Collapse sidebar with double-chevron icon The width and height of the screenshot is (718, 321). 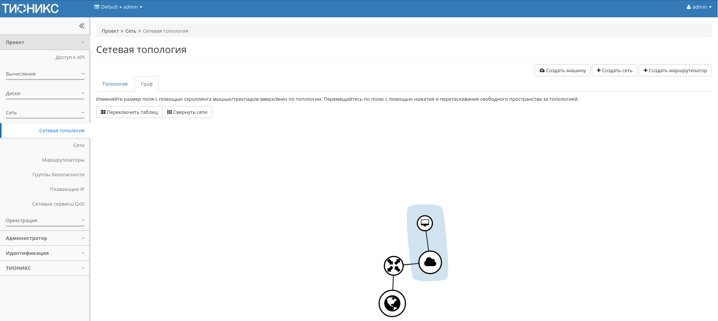(82, 26)
